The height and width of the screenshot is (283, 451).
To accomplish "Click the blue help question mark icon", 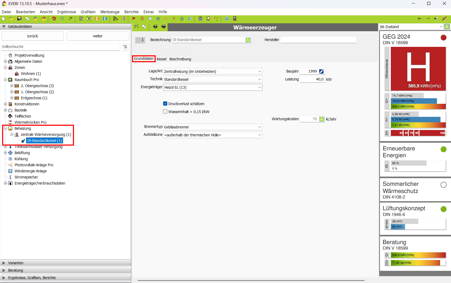I will point(227,19).
